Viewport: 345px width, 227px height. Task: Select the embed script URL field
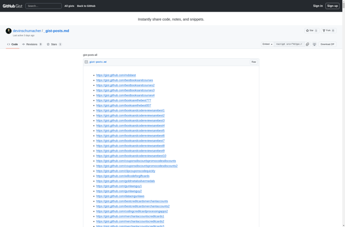point(289,44)
